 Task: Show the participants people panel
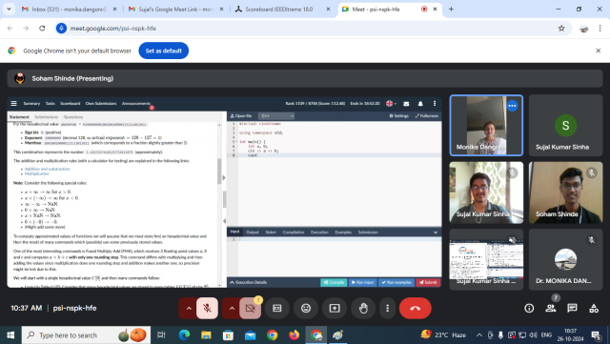(x=551, y=308)
